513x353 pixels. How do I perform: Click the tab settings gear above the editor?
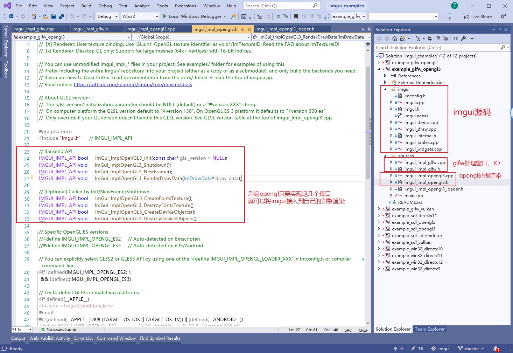click(369, 29)
